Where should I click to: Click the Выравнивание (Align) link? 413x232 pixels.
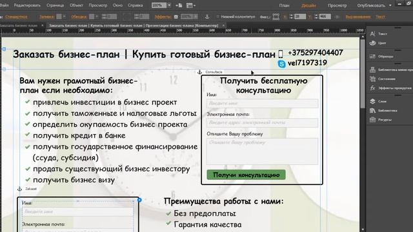click(x=358, y=17)
